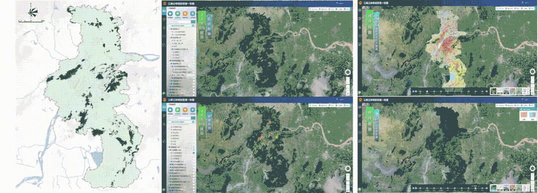Click the teal fourth circular icon in the upper layer panel

tap(192, 13)
